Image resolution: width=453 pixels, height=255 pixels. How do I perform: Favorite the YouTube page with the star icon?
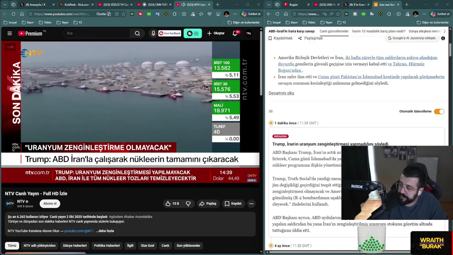123,14
